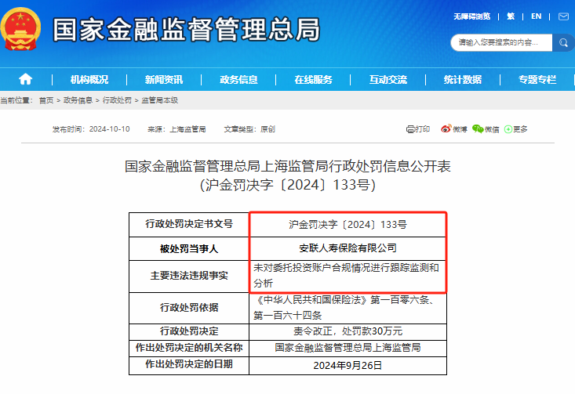Screen dimensions: 575x394
Task: Click into the site search input field
Action: [500, 42]
